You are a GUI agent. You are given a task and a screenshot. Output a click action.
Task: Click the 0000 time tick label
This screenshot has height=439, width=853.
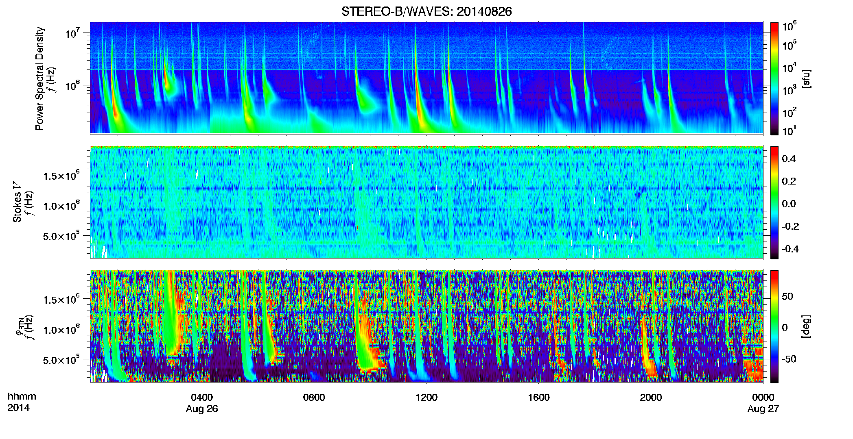click(x=763, y=397)
